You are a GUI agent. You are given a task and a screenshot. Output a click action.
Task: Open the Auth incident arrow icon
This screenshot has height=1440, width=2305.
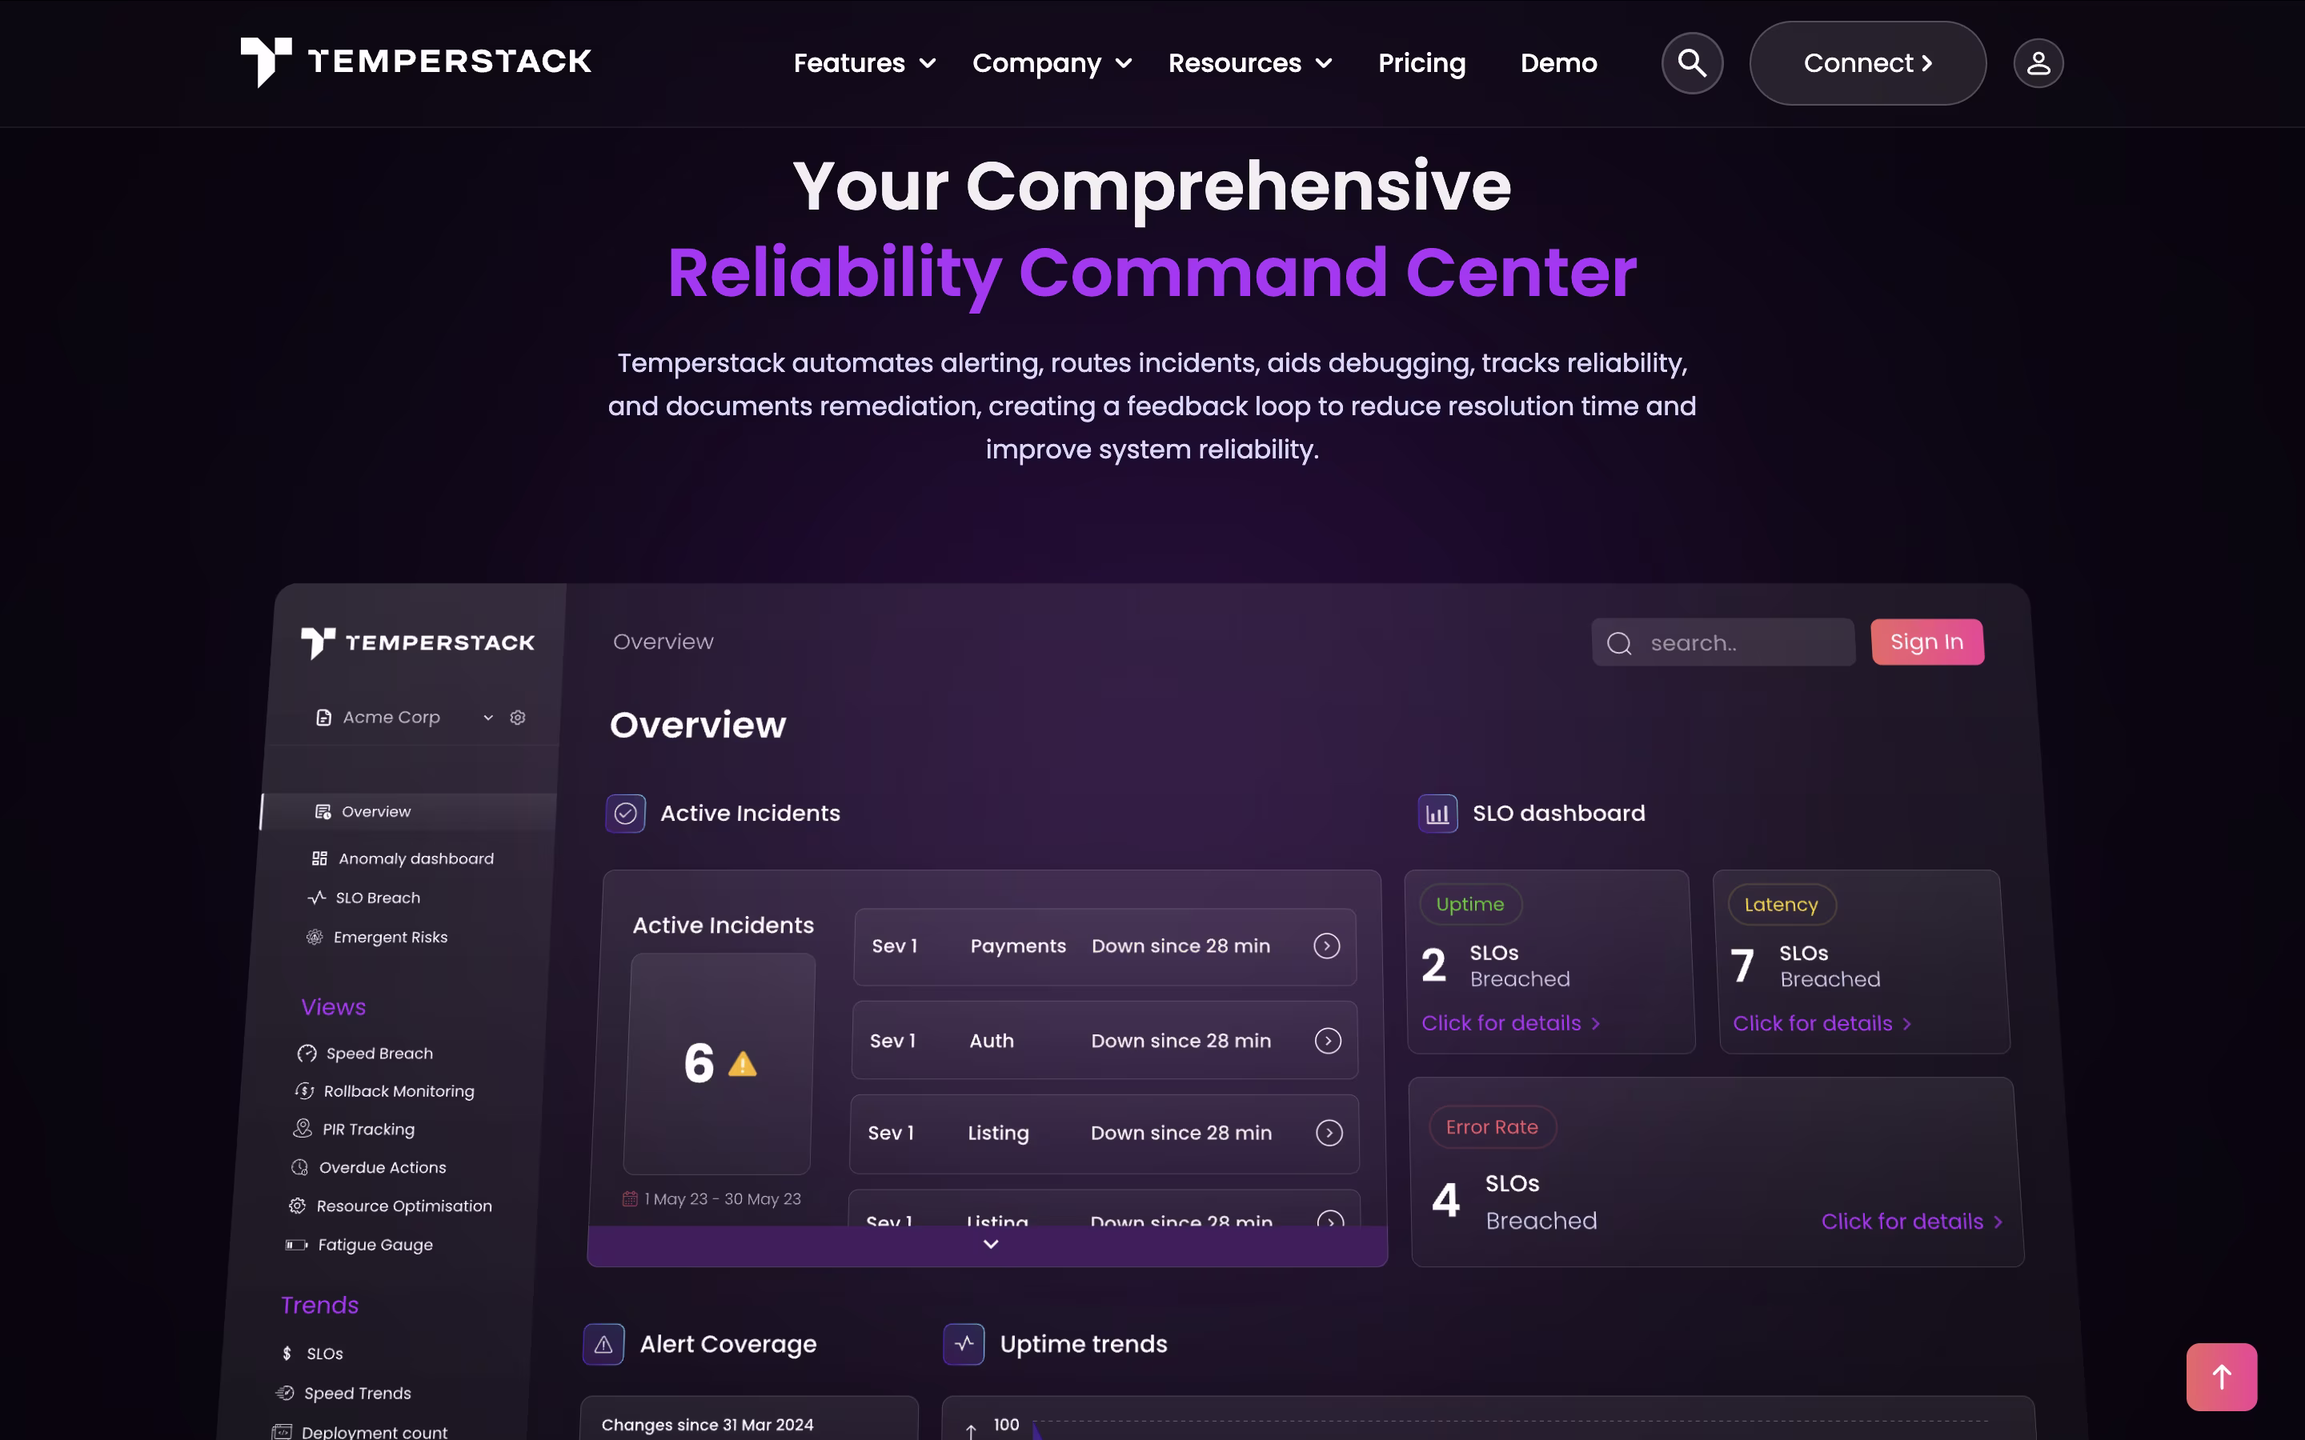point(1328,1041)
